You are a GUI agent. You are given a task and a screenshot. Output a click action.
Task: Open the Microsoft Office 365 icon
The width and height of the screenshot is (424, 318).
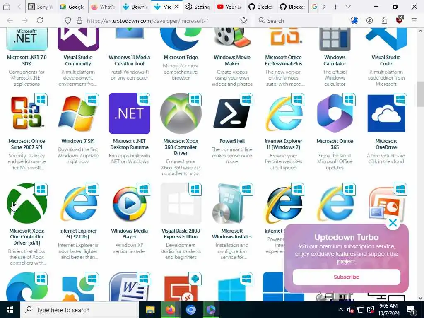[x=335, y=113]
